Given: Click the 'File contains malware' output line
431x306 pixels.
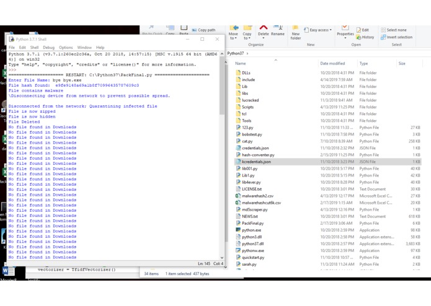Looking at the screenshot, I should (36, 90).
